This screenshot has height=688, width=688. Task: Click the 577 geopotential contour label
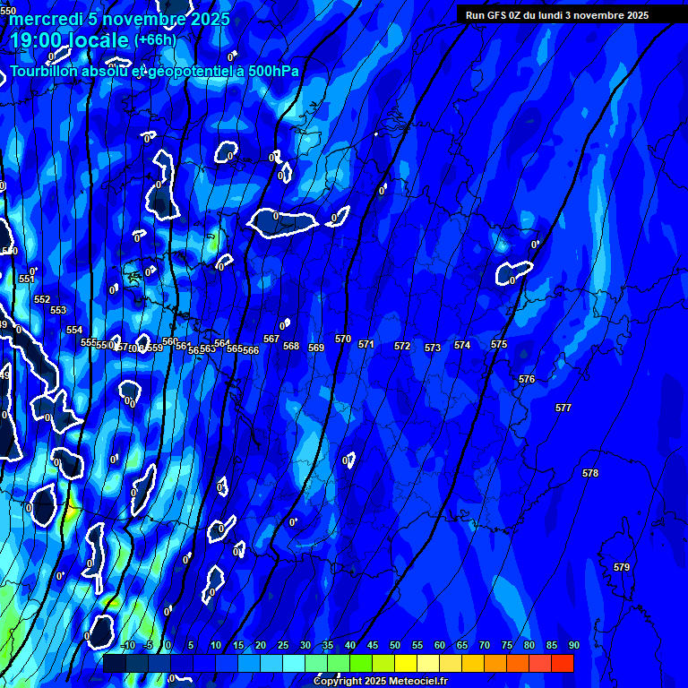point(563,408)
